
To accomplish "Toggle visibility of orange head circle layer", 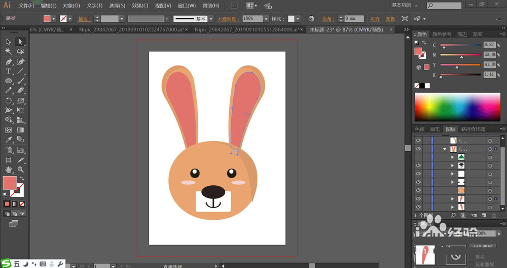I will (x=418, y=190).
